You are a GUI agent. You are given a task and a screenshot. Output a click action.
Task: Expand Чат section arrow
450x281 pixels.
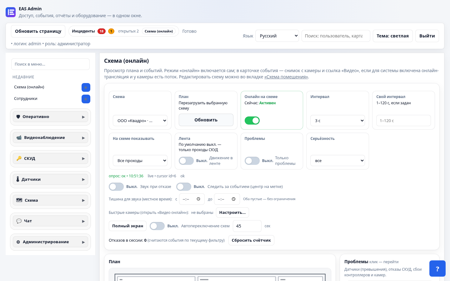83,221
